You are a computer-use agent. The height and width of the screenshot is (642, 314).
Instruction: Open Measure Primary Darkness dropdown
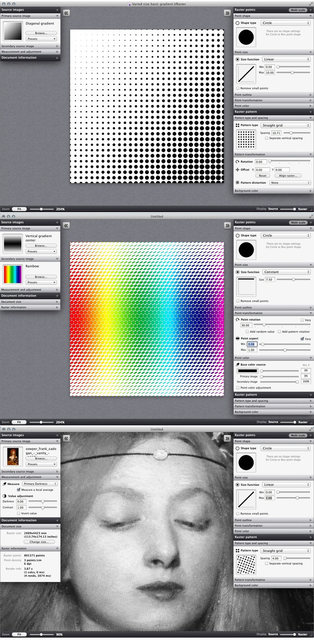coord(40,484)
